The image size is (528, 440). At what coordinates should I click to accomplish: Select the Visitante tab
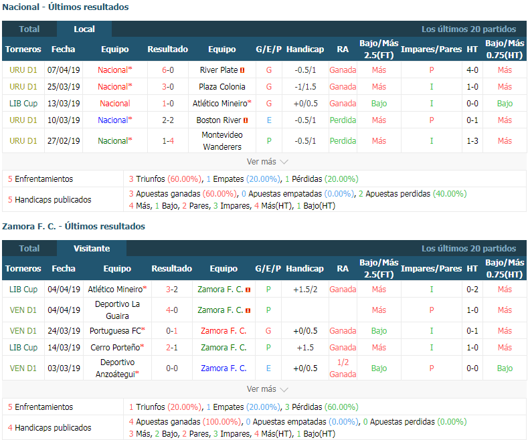[x=92, y=249]
